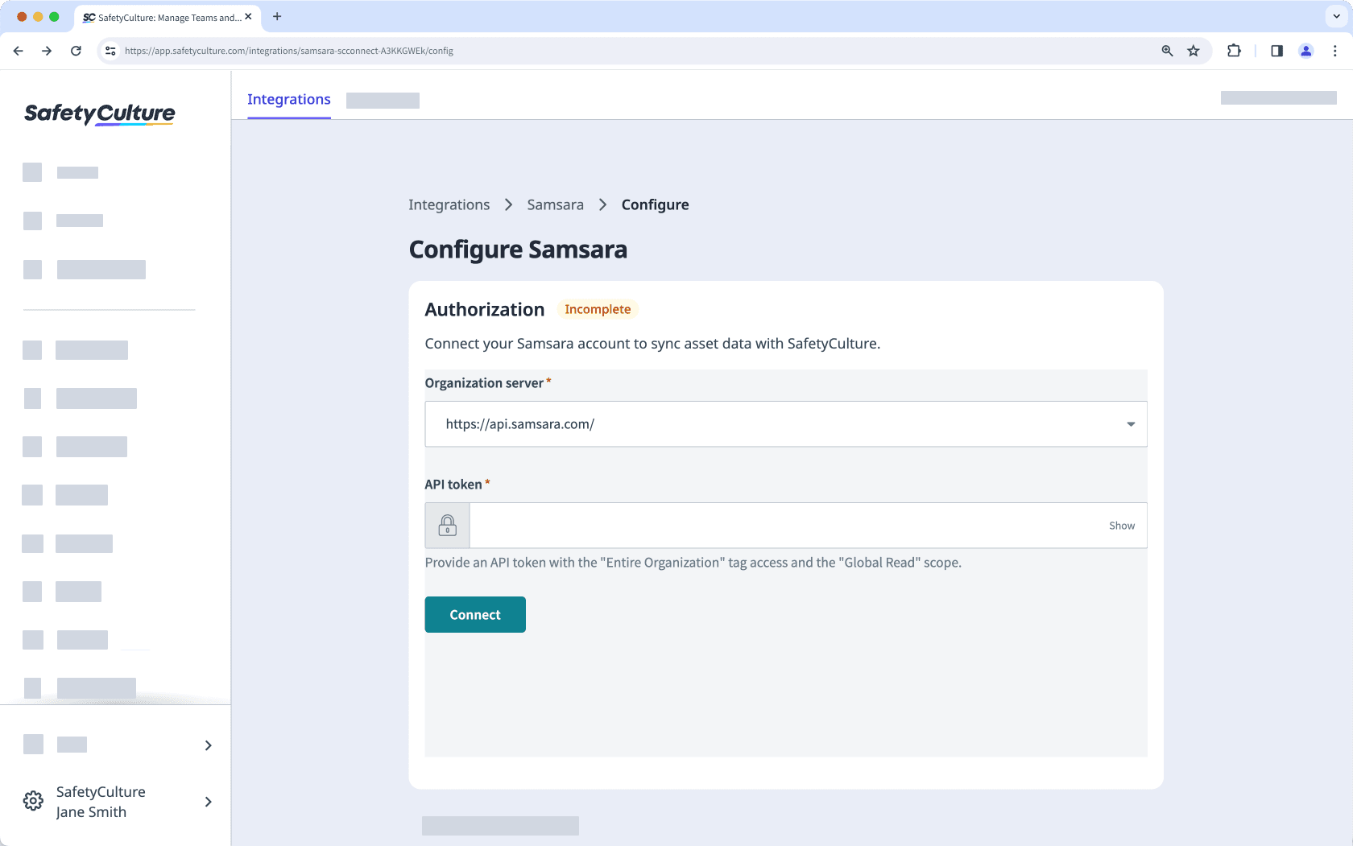
Task: Go back using the browser back arrow
Action: [x=18, y=50]
